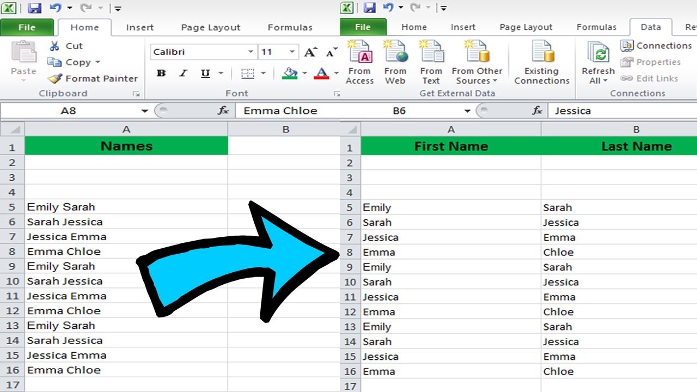697x392 pixels.
Task: Select the Last Name header cell
Action: pos(619,146)
